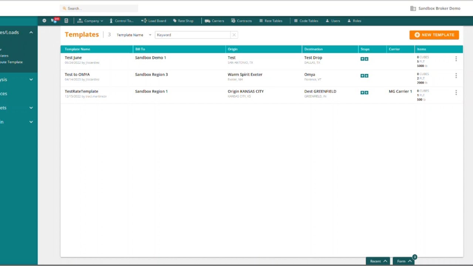Create a new template with NEW TEMPLATE button
The width and height of the screenshot is (473, 266).
(x=434, y=35)
